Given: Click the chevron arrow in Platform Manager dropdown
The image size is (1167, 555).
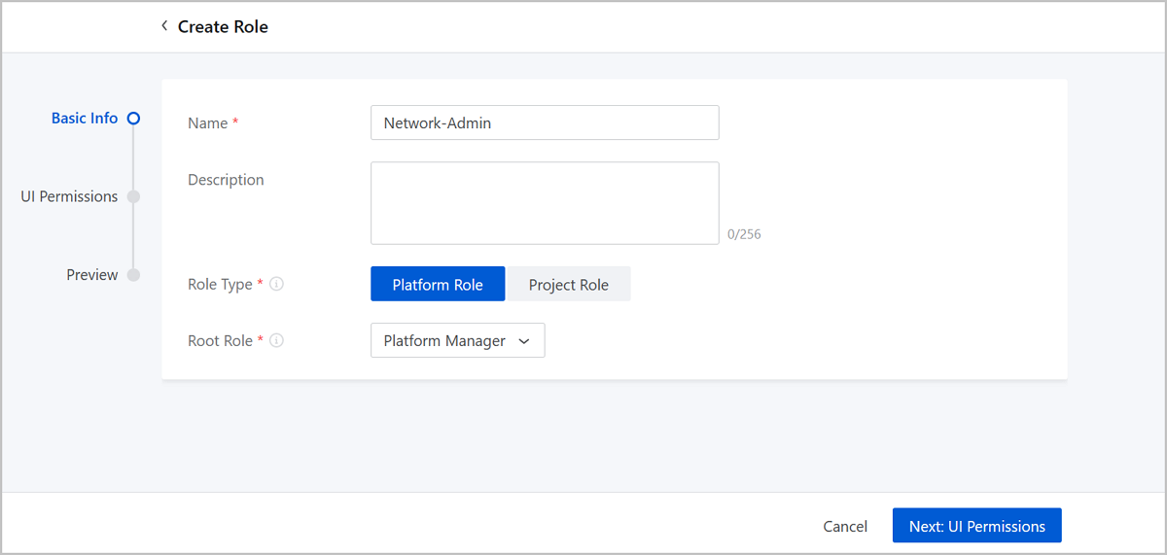Looking at the screenshot, I should (524, 341).
